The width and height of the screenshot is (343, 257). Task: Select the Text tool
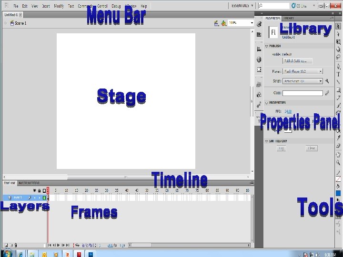pyautogui.click(x=338, y=74)
